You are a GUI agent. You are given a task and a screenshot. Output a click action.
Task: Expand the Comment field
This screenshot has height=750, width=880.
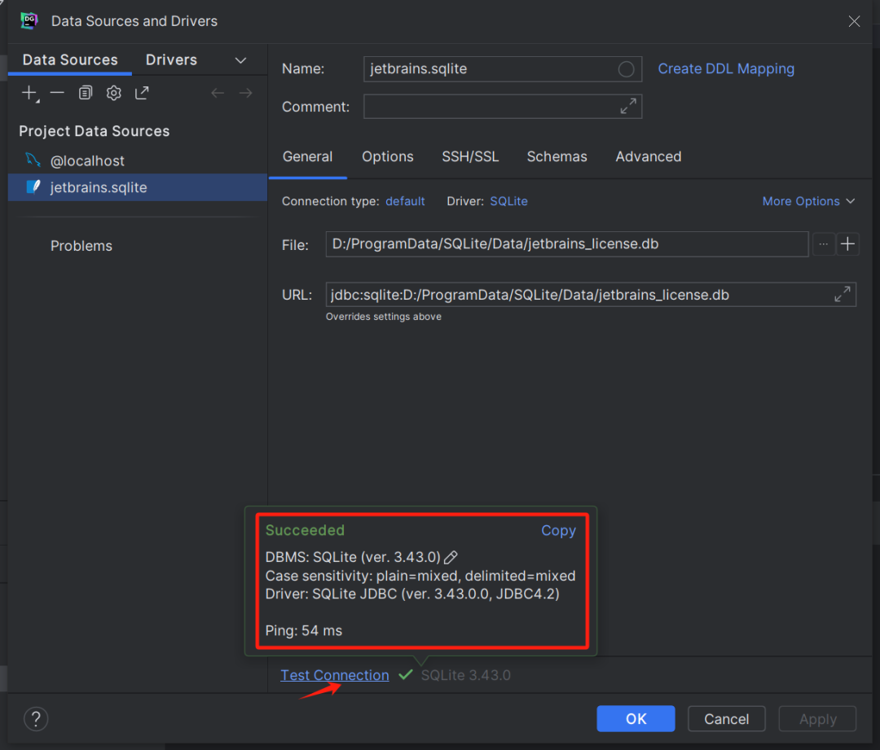pyautogui.click(x=627, y=106)
